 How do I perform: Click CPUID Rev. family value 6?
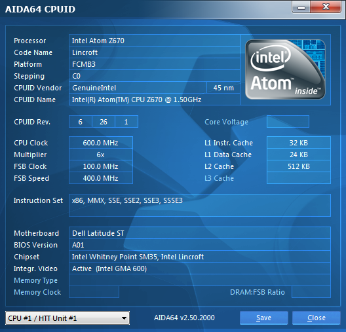click(x=81, y=122)
